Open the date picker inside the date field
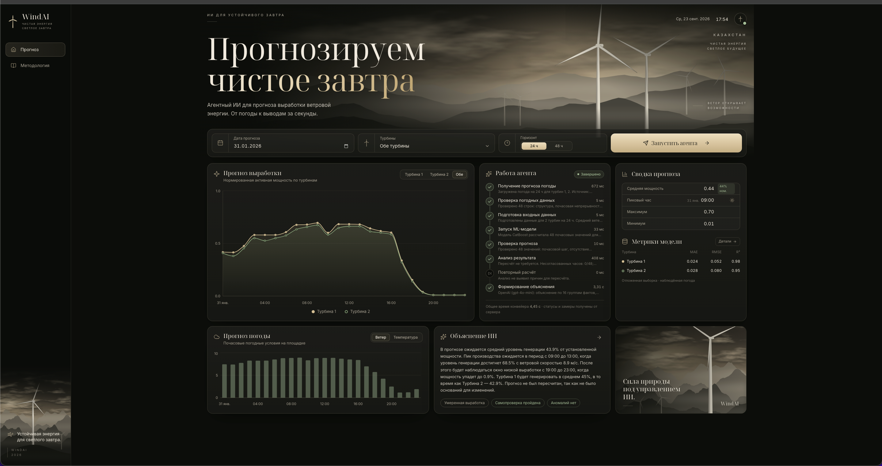The image size is (882, 466). pos(346,146)
